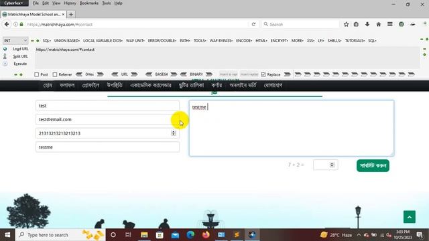This screenshot has width=429, height=241.
Task: Bookmark this page with the star icon
Action: pyautogui.click(x=346, y=24)
